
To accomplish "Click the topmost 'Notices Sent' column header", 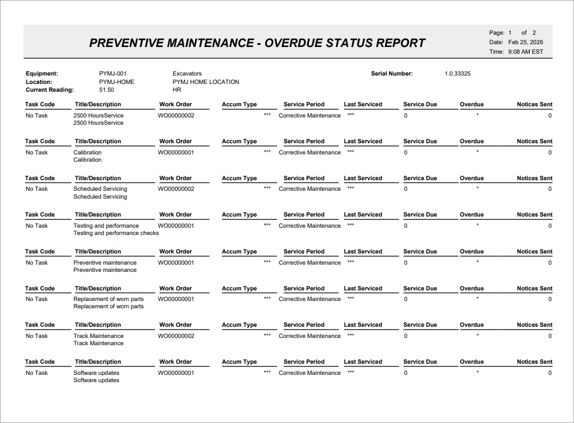I will (534, 105).
